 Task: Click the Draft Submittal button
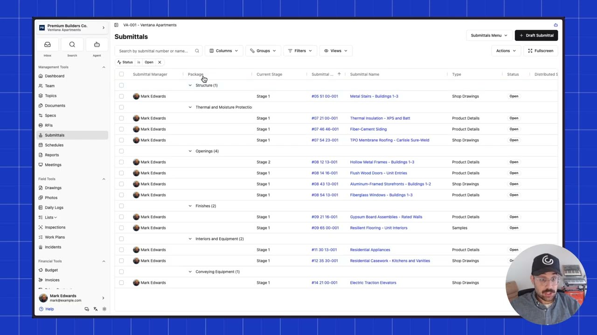(x=536, y=35)
